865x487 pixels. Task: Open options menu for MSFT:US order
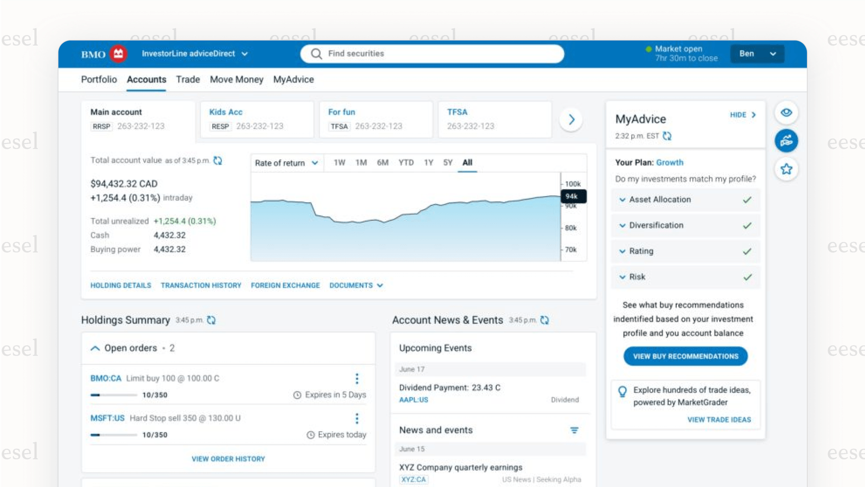357,418
